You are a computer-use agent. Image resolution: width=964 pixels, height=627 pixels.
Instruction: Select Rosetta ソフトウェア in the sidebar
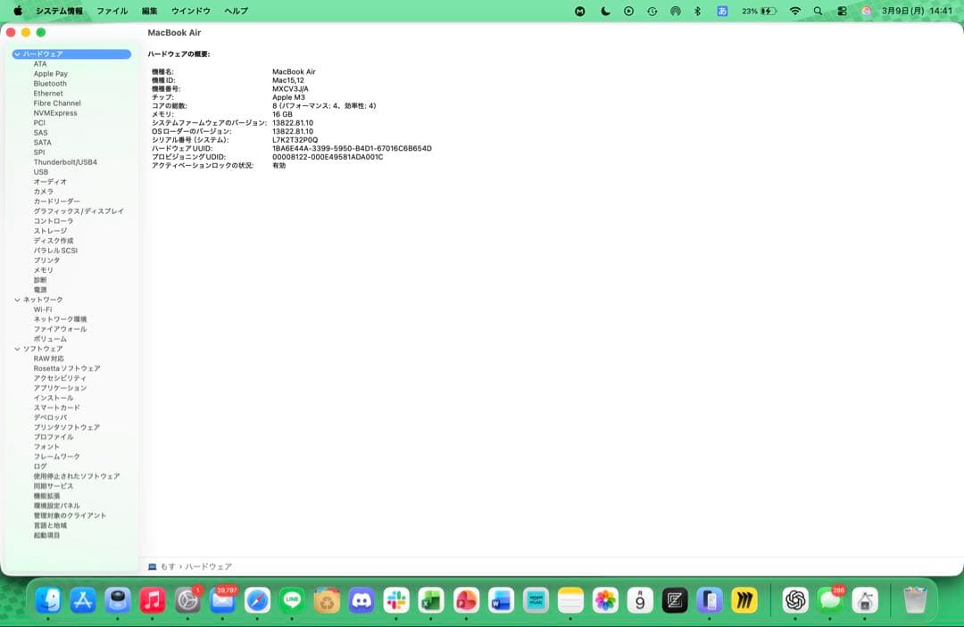(x=66, y=368)
